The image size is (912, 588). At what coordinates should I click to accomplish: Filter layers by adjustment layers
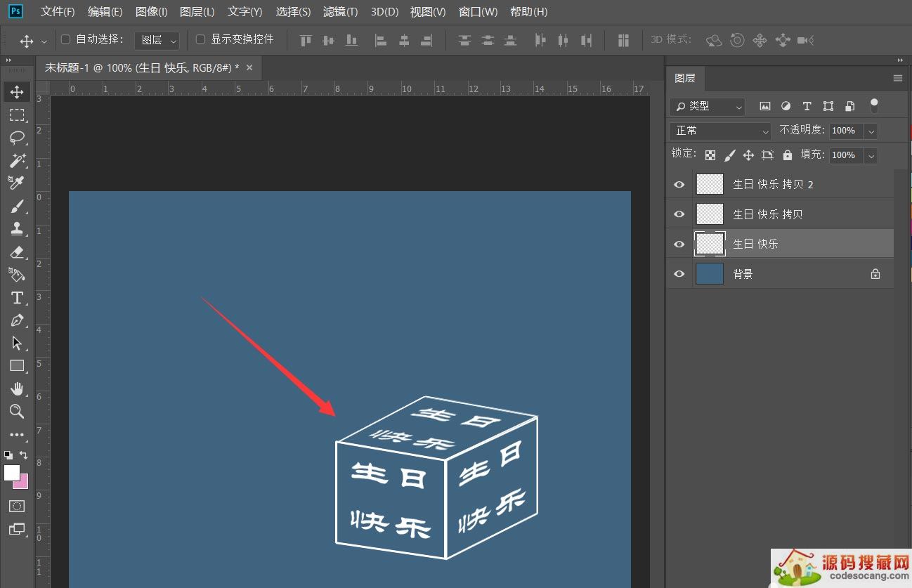(786, 106)
